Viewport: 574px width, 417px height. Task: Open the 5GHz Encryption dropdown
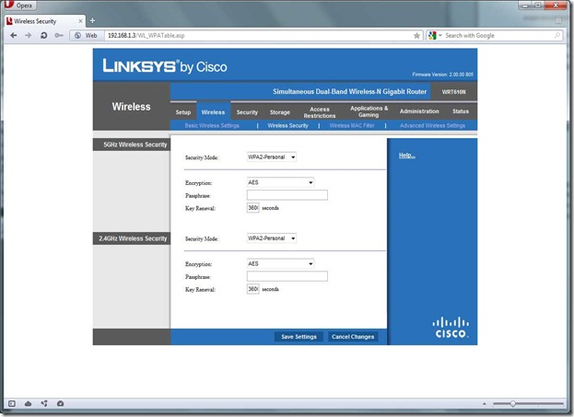point(280,182)
